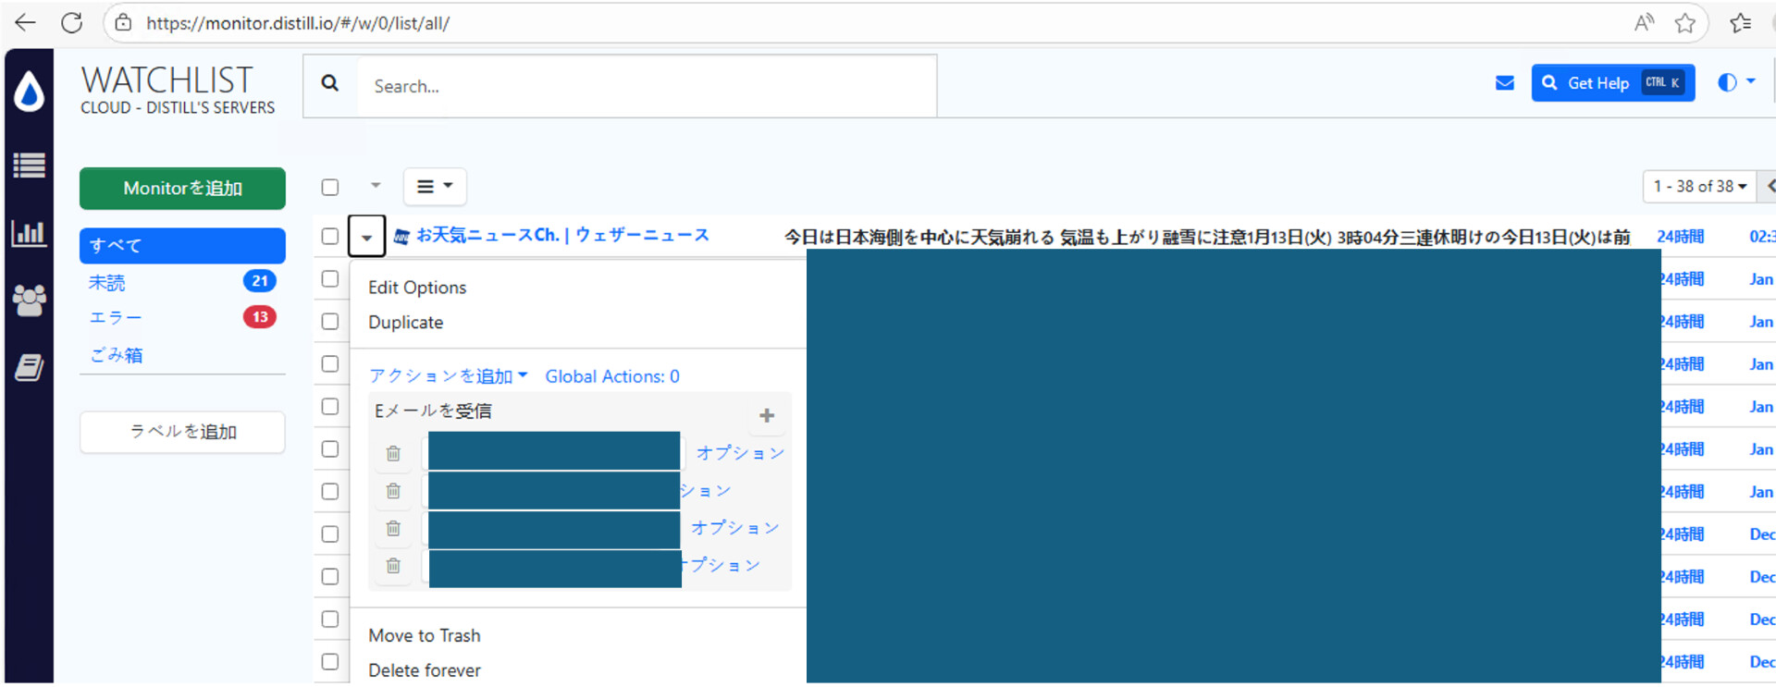1776x687 pixels.
Task: Click into the Search input field
Action: point(647,86)
